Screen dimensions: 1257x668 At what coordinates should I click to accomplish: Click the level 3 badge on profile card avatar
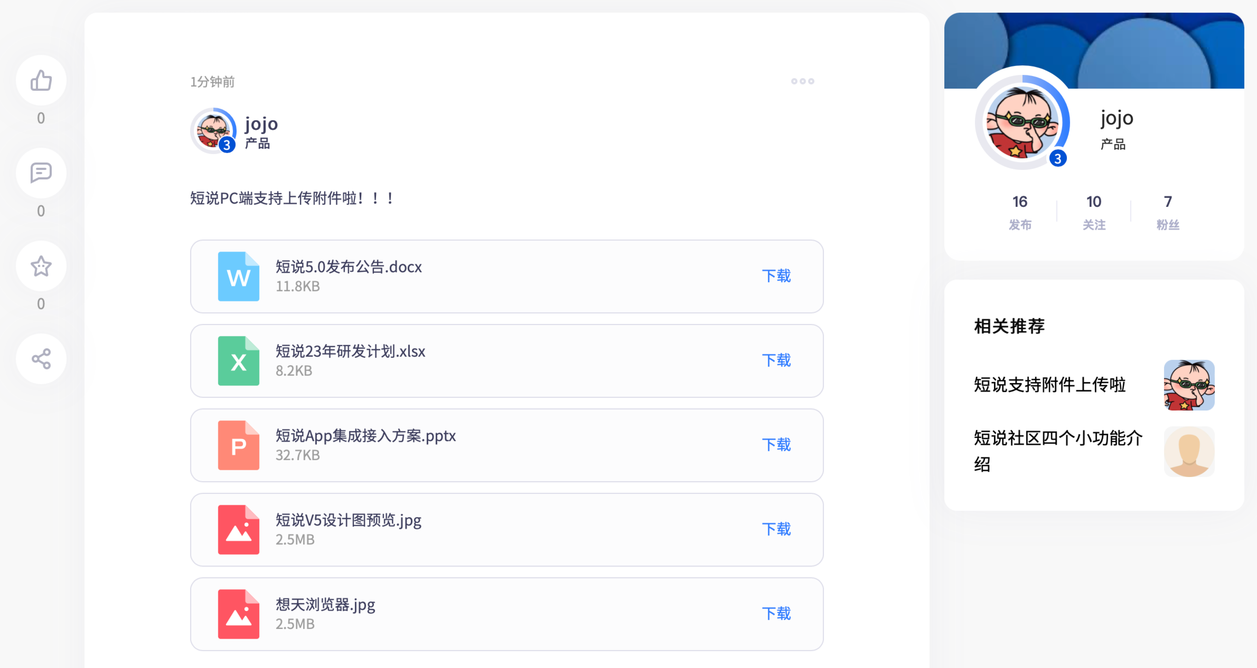coord(1057,158)
